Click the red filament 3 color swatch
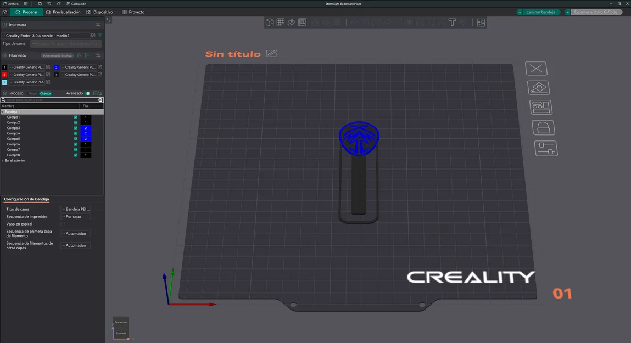The image size is (631, 343). point(4,75)
